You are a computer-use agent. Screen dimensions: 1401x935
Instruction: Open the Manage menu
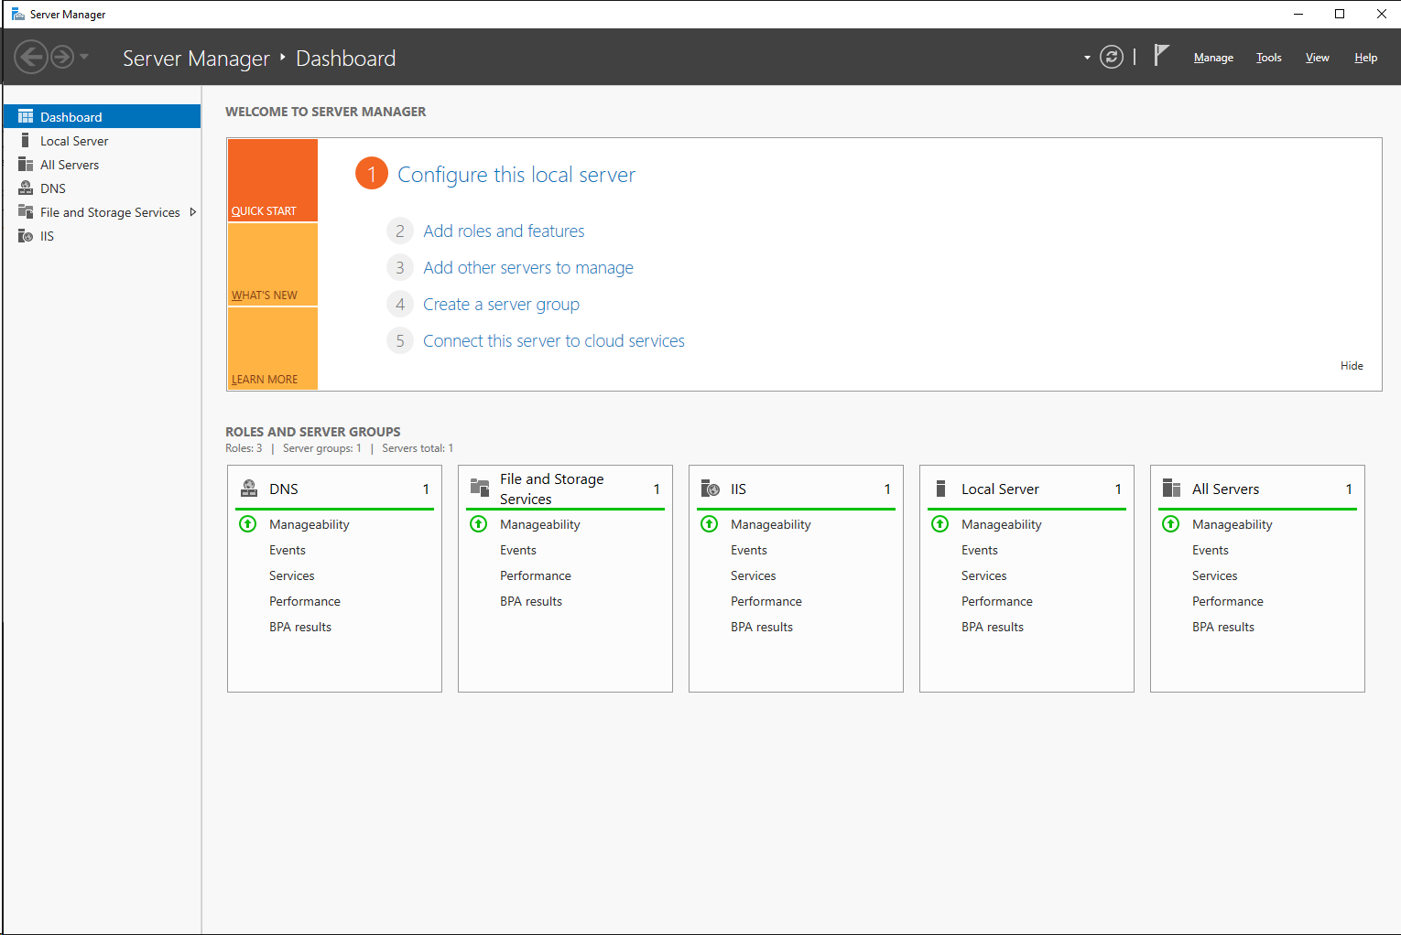[x=1213, y=58]
